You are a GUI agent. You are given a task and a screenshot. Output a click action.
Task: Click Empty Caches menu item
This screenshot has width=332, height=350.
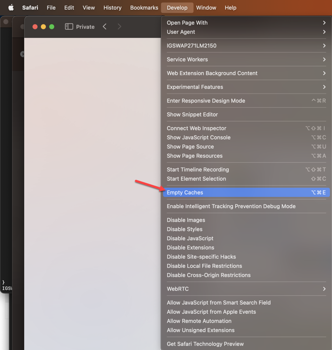coord(246,192)
